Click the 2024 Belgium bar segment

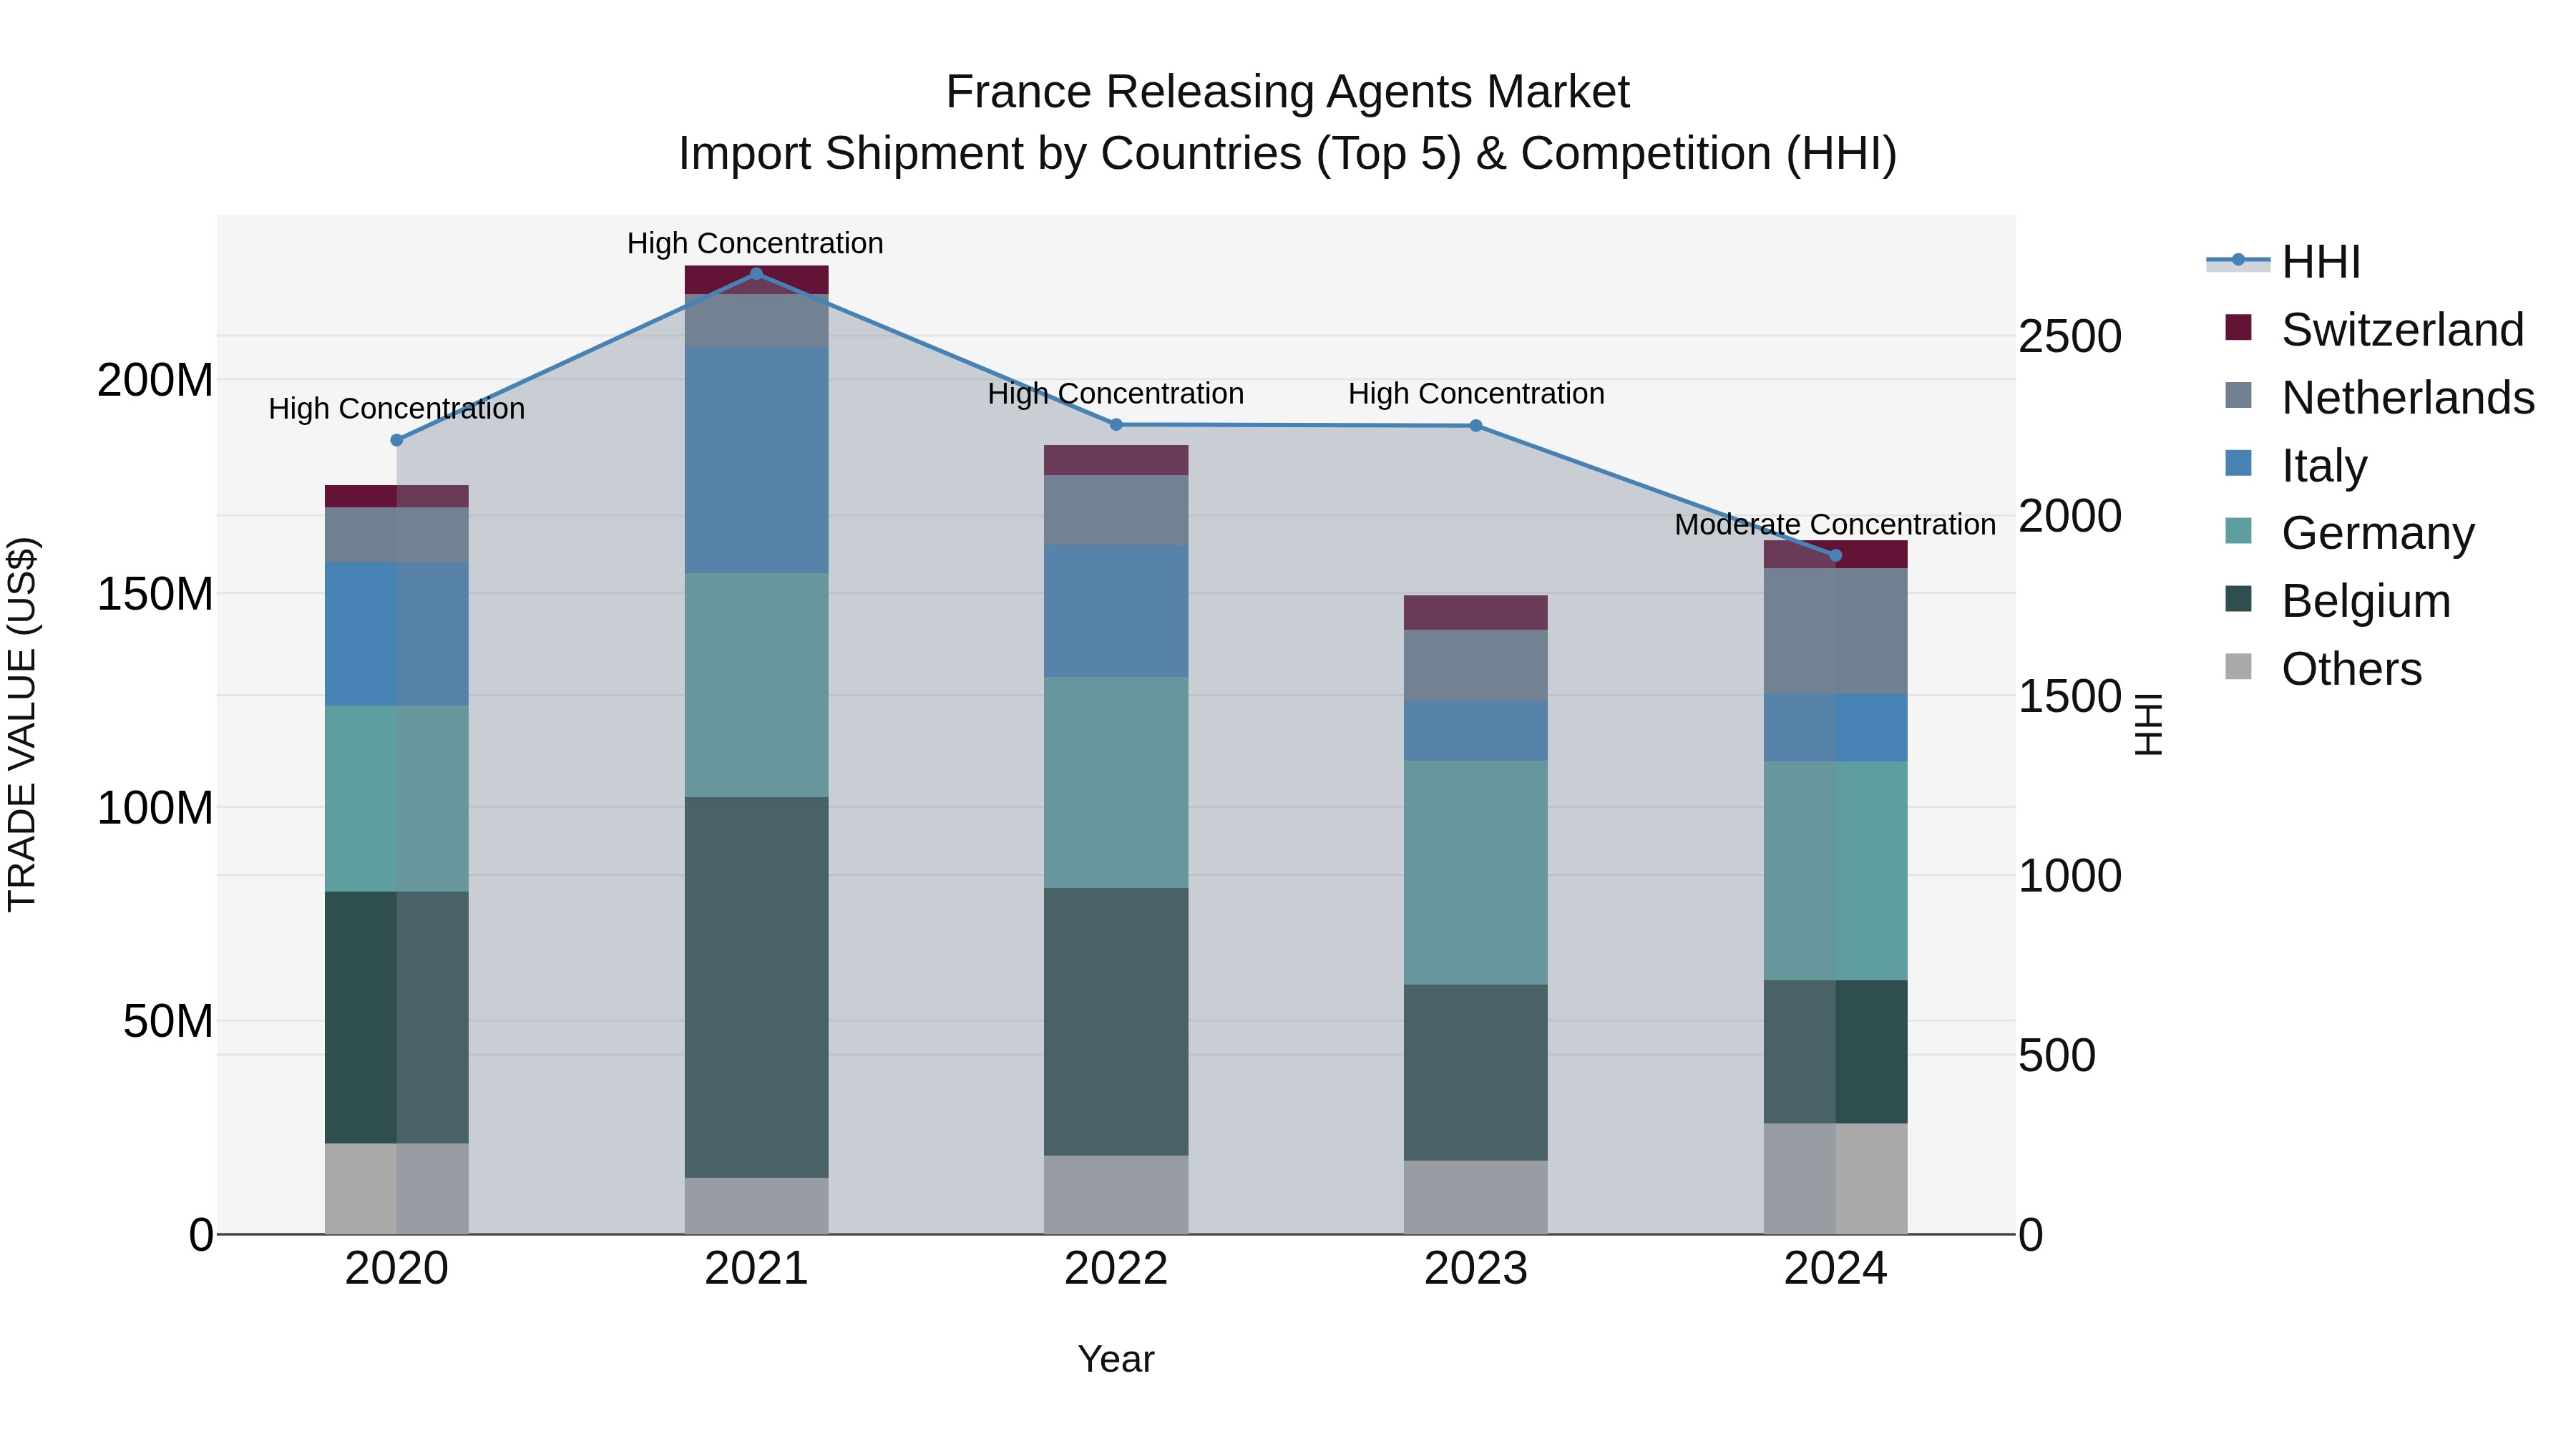click(x=1835, y=1052)
